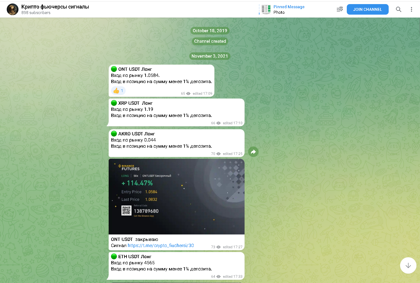This screenshot has width=420, height=283.
Task: Open search in channel
Action: pos(399,9)
